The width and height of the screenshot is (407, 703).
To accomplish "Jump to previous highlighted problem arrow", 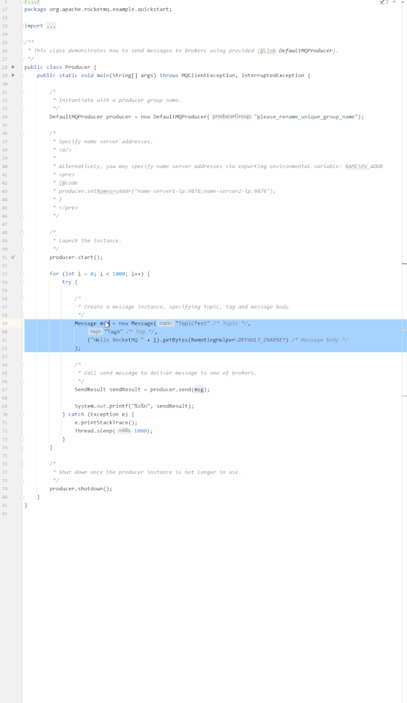I will (x=394, y=3).
